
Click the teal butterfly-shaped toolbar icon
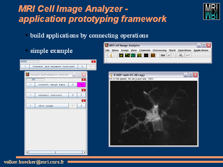133,55
